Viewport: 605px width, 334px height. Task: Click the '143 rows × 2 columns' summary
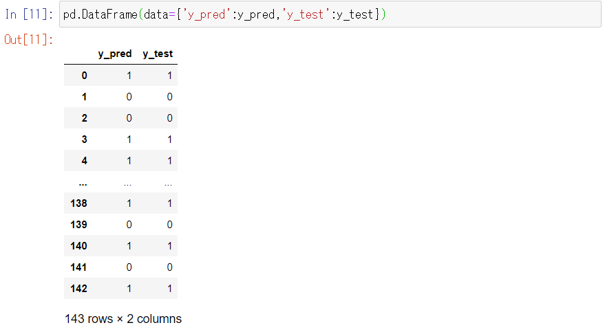[123, 319]
